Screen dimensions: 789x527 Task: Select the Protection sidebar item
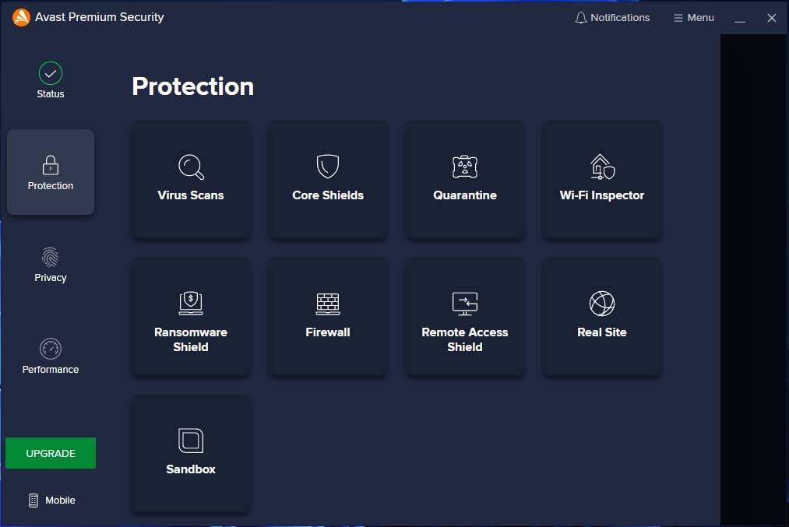(x=50, y=171)
